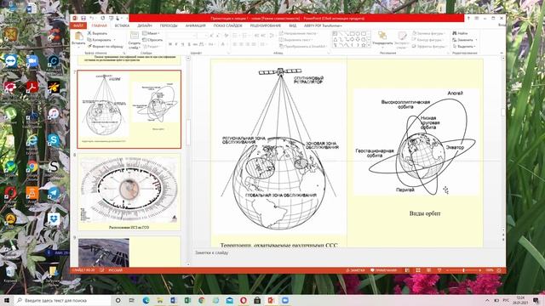Click Reset (Сбросить) slide button

[x=152, y=40]
